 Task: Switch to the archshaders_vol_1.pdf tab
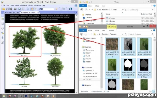click(12, 12)
